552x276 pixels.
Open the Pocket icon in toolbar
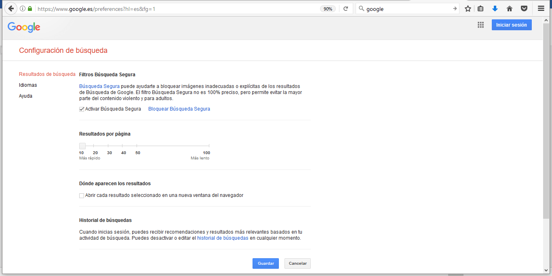(x=524, y=8)
